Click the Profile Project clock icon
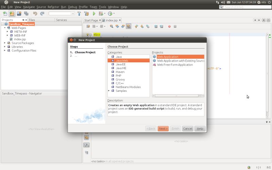 (x=110, y=14)
